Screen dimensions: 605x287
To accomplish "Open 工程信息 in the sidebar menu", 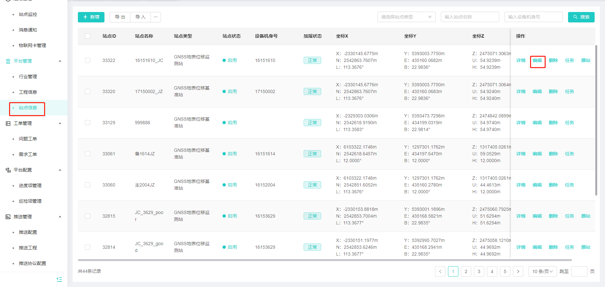I will coord(28,92).
